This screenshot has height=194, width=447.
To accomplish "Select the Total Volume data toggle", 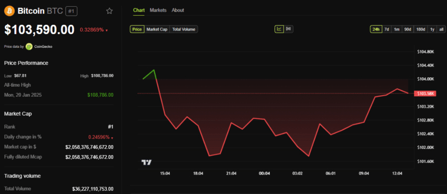I will tap(184, 29).
